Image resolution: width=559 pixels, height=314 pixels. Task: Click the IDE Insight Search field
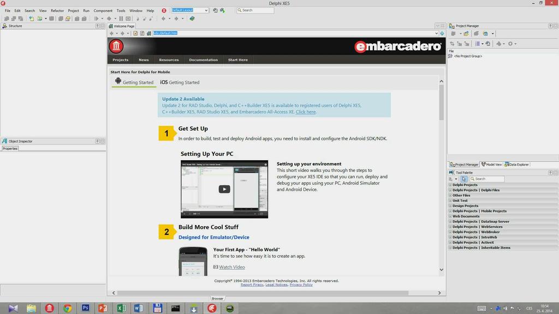(x=255, y=10)
